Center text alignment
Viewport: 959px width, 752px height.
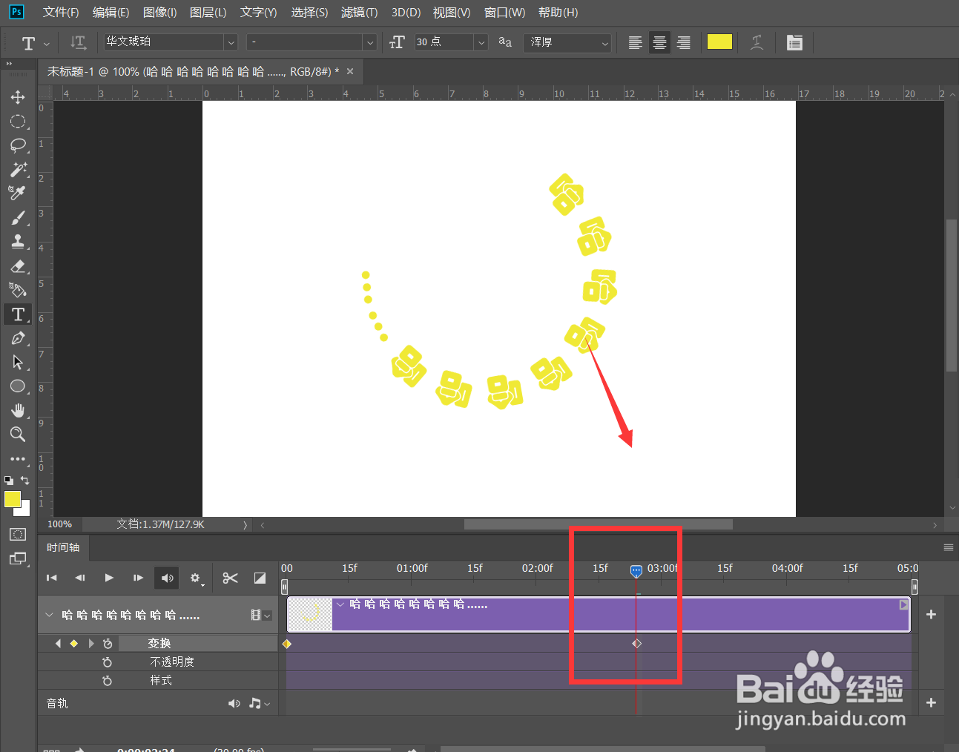coord(659,42)
